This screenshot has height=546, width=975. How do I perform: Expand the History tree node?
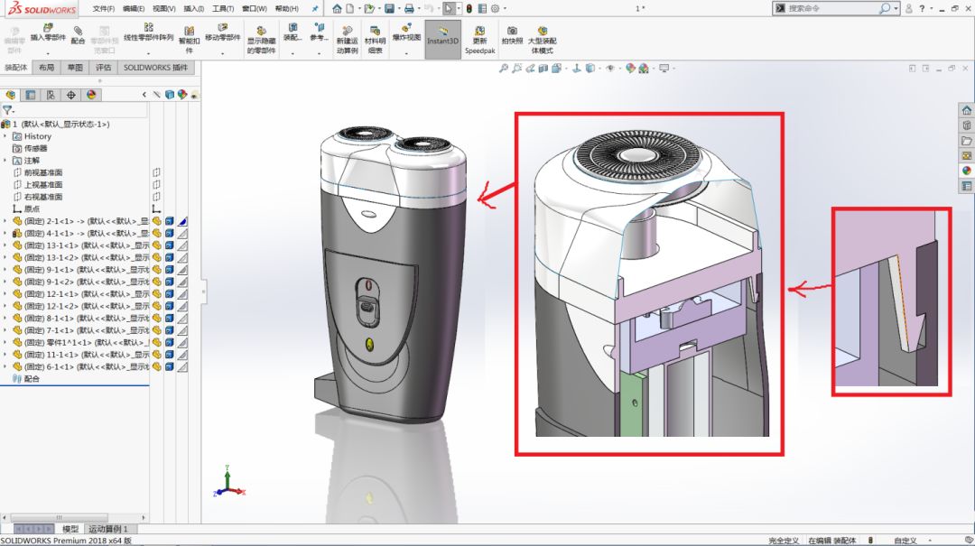(5, 136)
